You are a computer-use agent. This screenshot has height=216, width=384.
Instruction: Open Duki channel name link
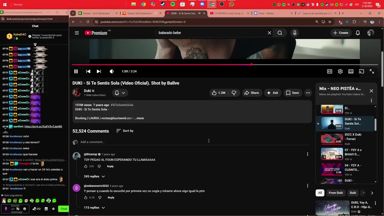(87, 91)
